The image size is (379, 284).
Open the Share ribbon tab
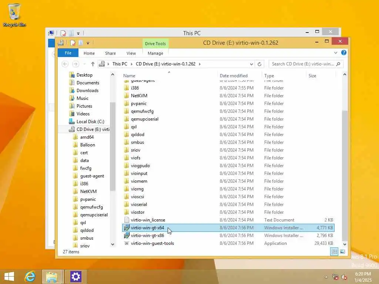tap(110, 53)
